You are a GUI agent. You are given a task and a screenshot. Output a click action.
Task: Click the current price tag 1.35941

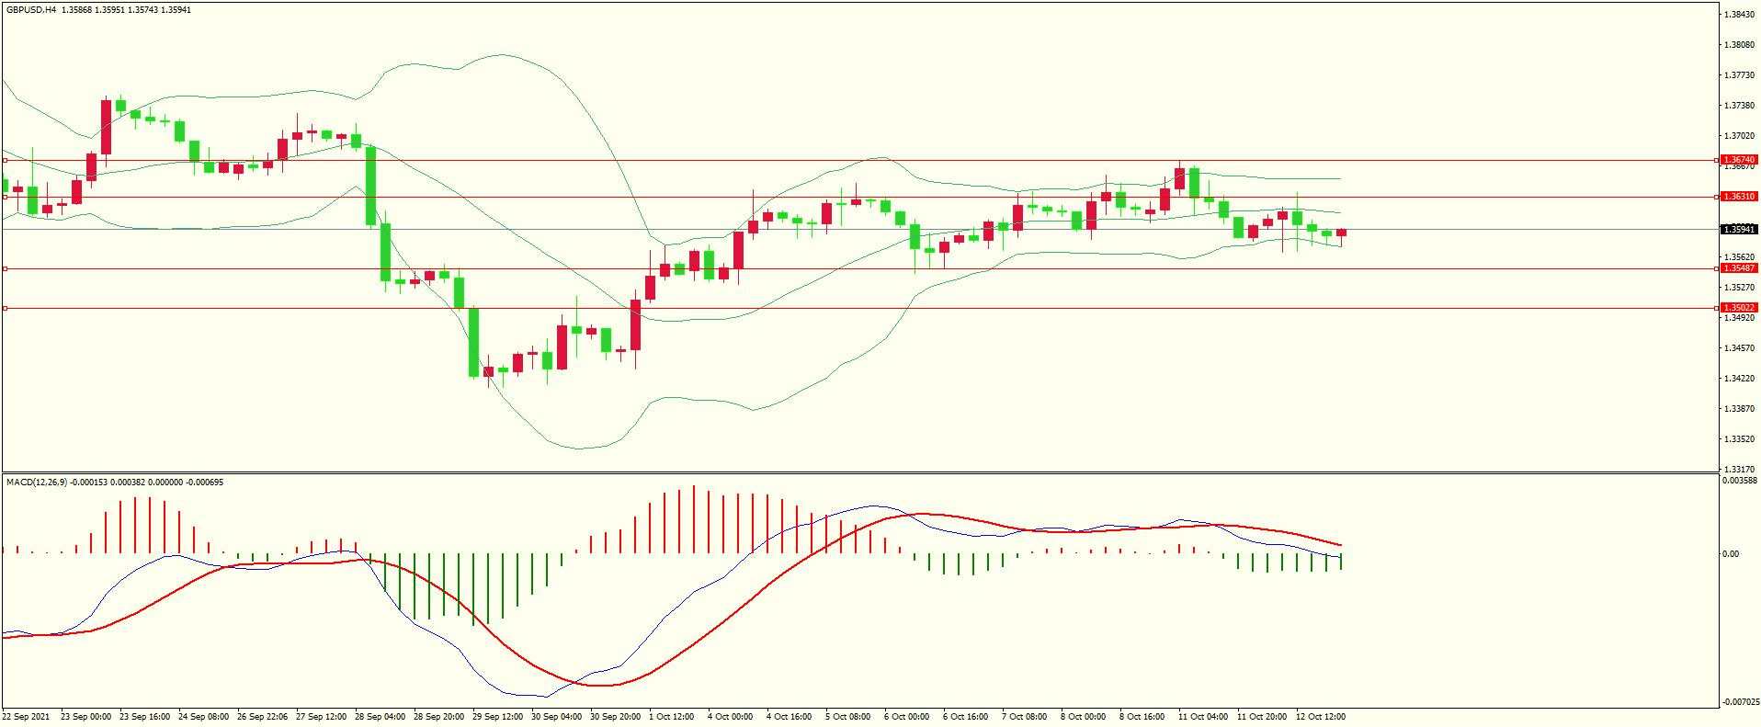[1739, 230]
